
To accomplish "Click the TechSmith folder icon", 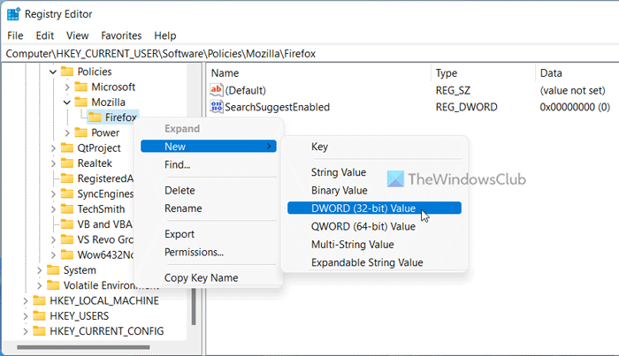I will pos(67,209).
